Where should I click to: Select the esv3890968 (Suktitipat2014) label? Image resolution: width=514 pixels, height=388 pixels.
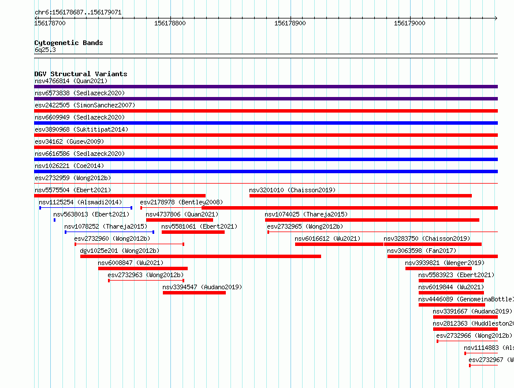click(x=81, y=129)
